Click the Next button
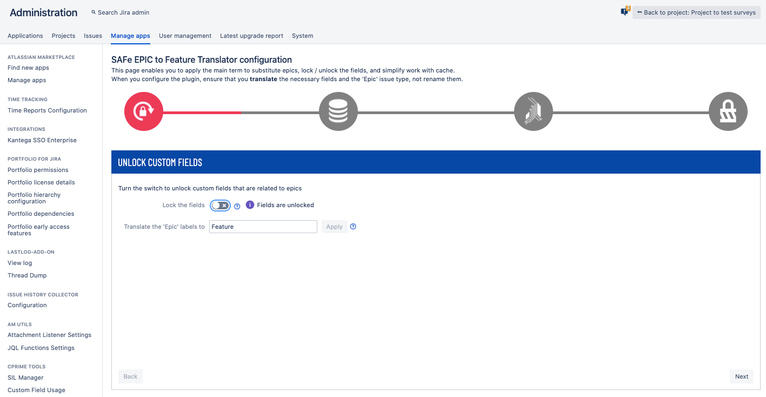The image size is (766, 397). [x=742, y=376]
